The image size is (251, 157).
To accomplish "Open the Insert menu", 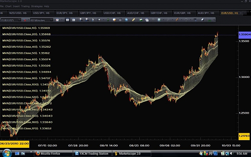I will coord(16,6).
